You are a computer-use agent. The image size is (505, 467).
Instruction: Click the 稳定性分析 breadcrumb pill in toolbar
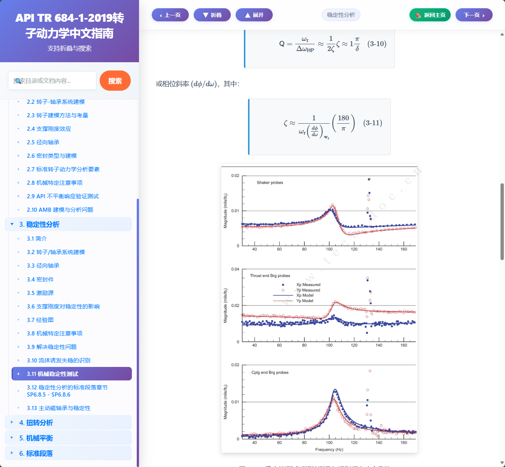pos(341,15)
